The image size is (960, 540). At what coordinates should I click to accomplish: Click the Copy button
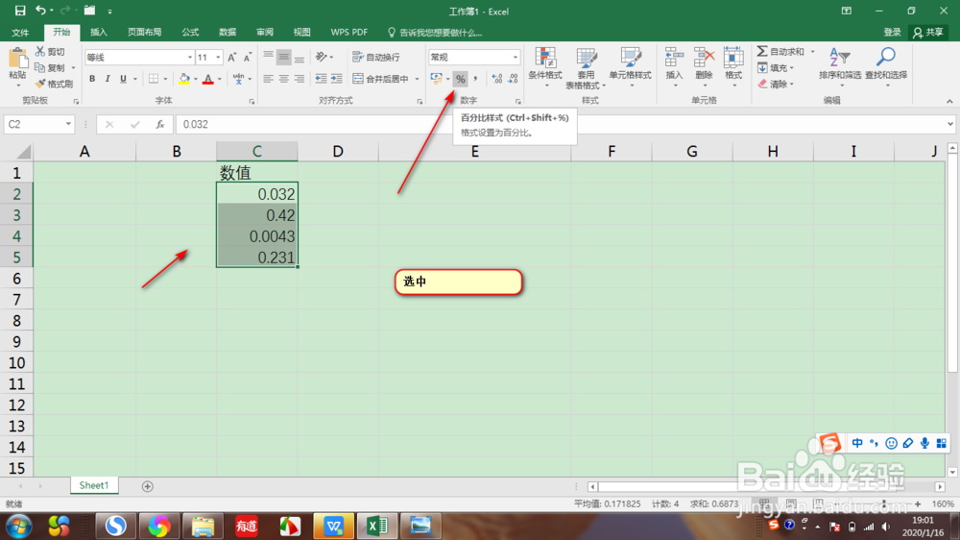point(50,67)
